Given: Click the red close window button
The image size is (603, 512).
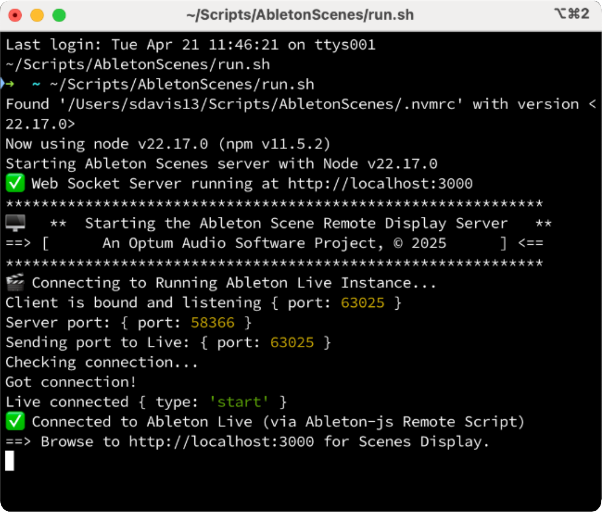Looking at the screenshot, I should pos(15,16).
